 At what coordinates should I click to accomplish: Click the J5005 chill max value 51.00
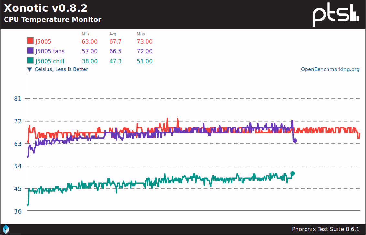pos(145,61)
